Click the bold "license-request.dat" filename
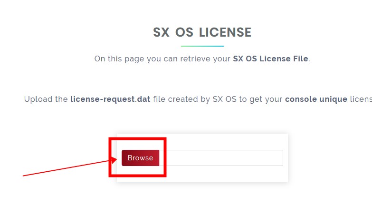The width and height of the screenshot is (372, 206). click(110, 99)
